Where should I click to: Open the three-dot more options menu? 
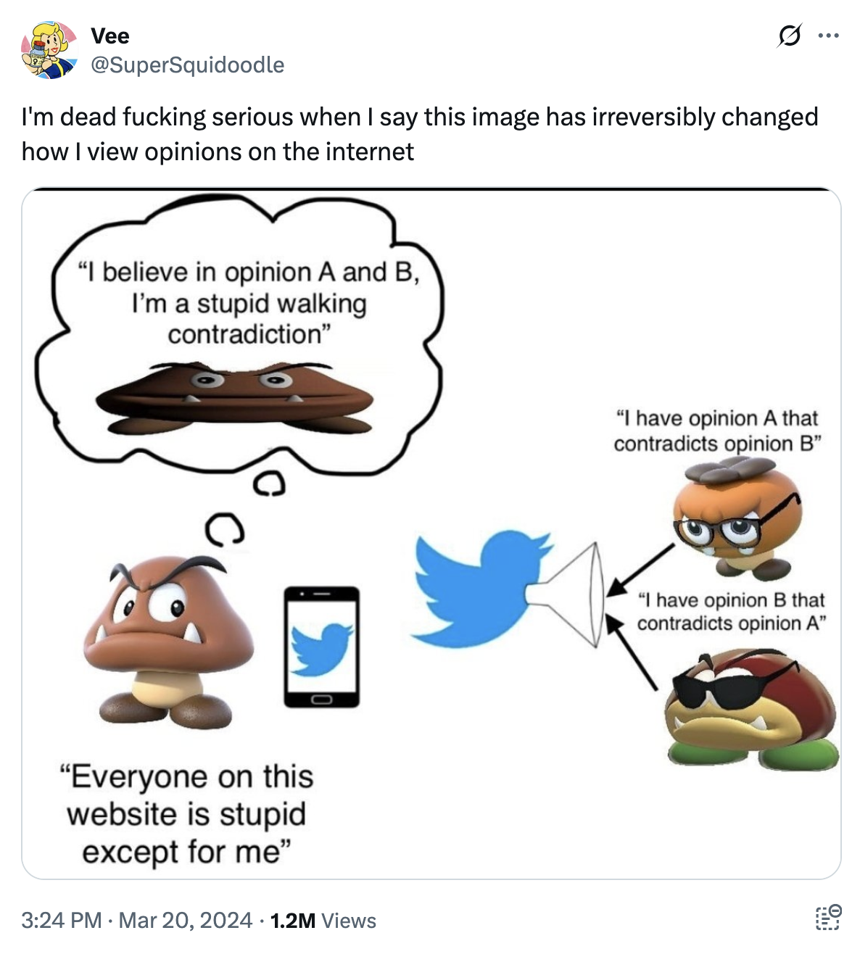[x=828, y=36]
